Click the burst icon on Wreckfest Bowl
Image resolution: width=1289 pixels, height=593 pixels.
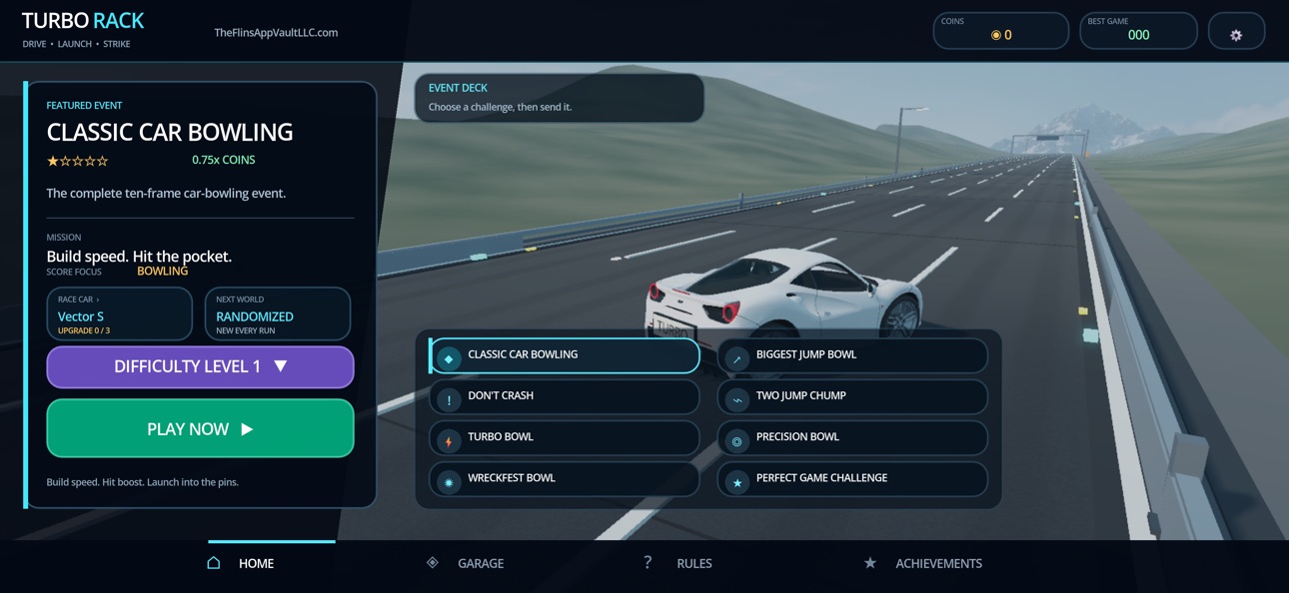pyautogui.click(x=449, y=482)
